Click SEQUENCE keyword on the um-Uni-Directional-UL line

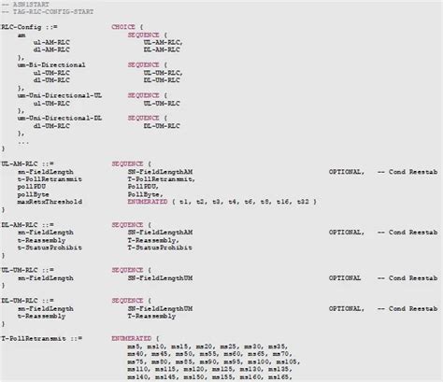click(143, 95)
